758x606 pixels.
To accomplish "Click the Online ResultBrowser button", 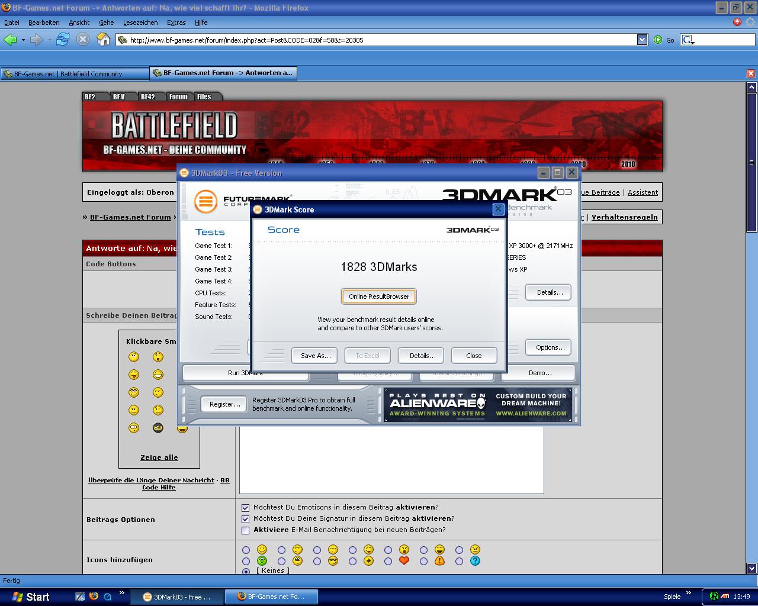I will [379, 296].
